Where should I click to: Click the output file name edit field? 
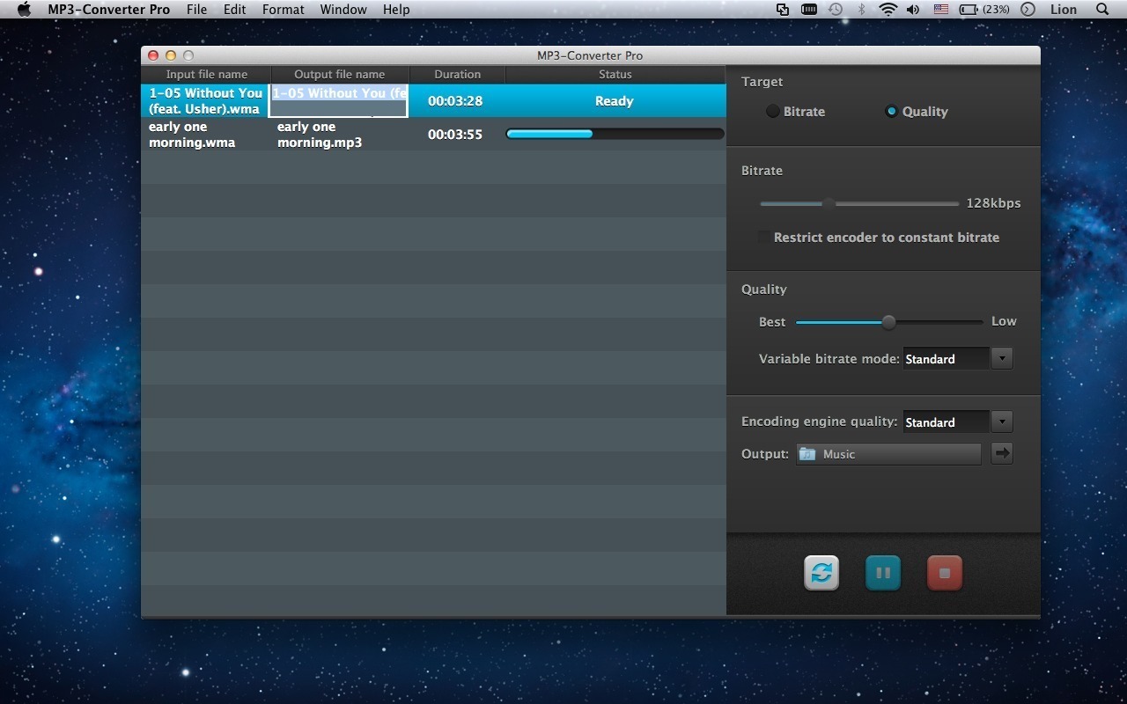click(339, 101)
